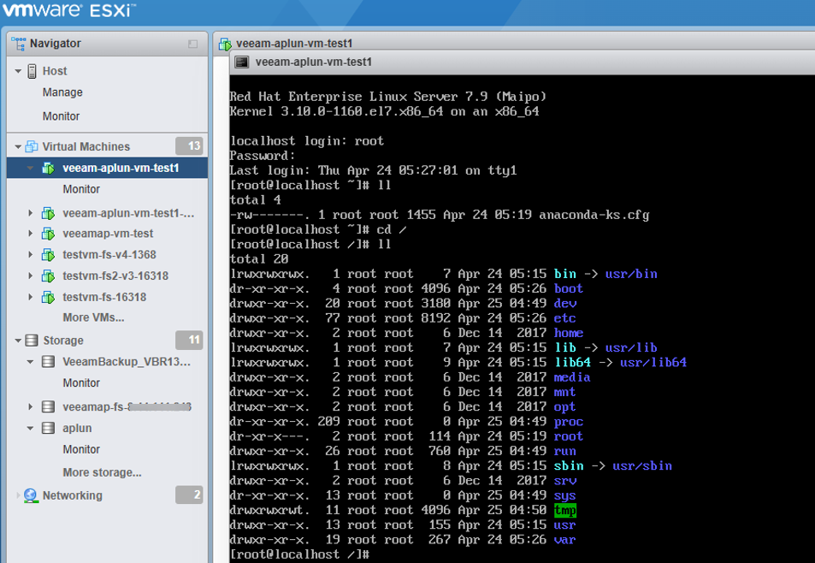
Task: Expand the testvm-fs2-v3-16318 node
Action: (x=30, y=276)
